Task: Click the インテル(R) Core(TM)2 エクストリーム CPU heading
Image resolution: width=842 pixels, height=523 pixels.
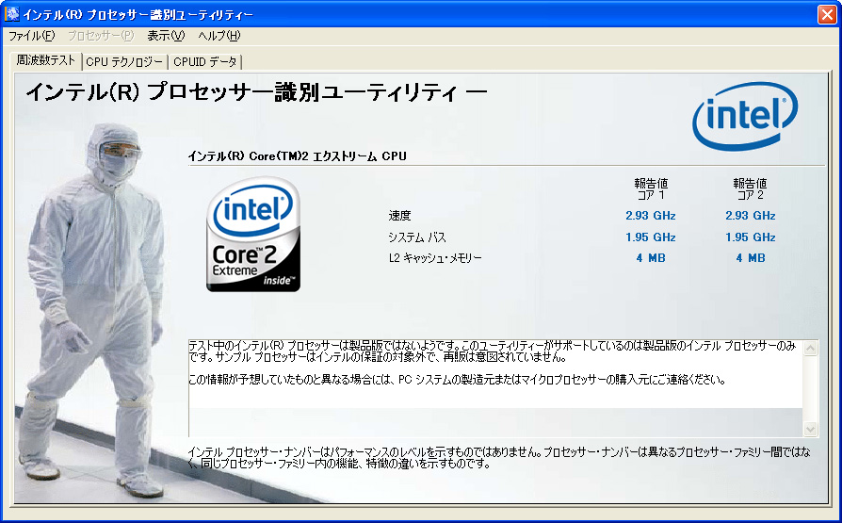Action: tap(297, 156)
